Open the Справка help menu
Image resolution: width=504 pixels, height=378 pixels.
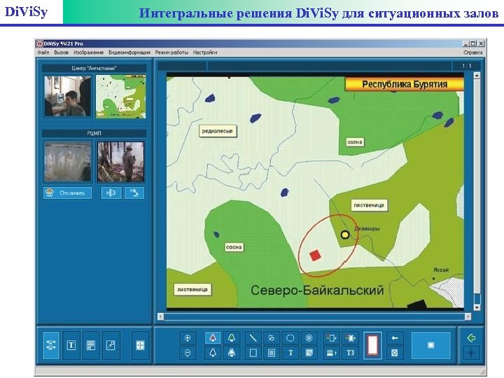[472, 52]
